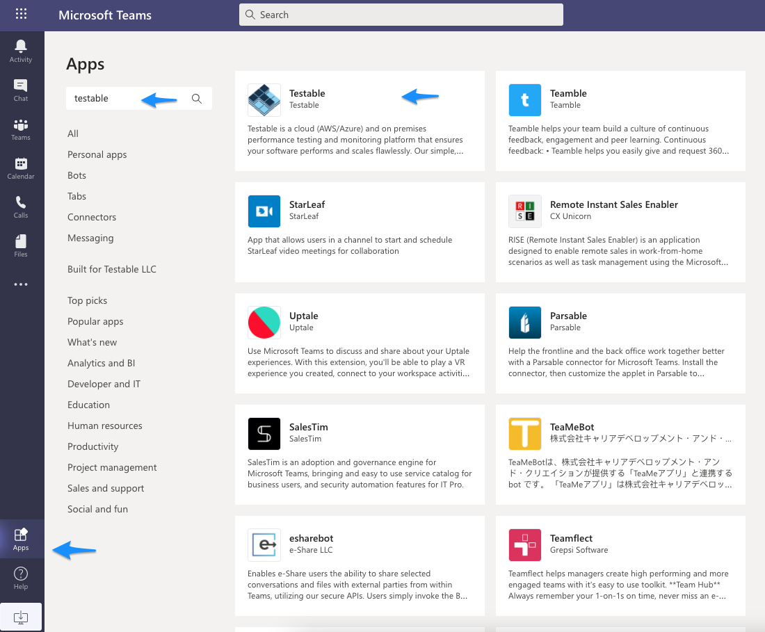Click the Uptale app logo
Image resolution: width=765 pixels, height=632 pixels.
tap(264, 323)
